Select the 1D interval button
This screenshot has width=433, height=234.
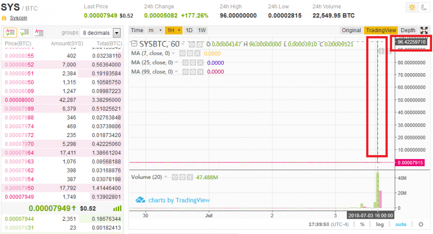click(x=189, y=30)
